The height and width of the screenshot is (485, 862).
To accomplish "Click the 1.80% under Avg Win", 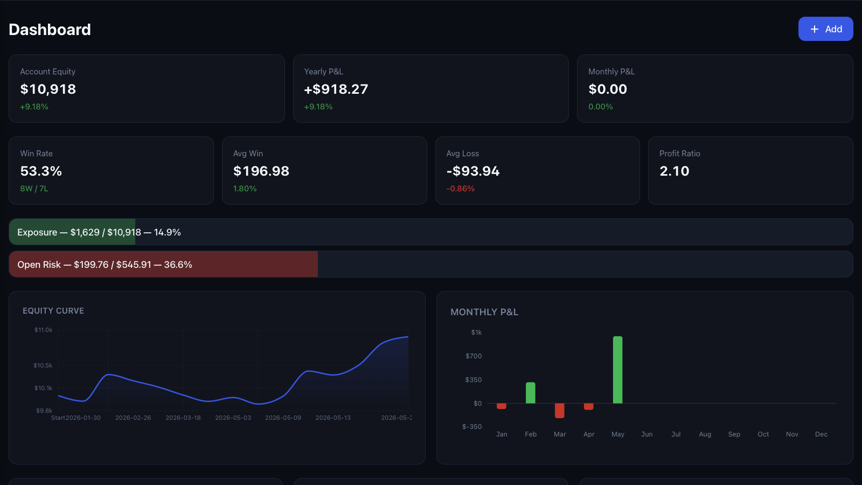I will [245, 189].
